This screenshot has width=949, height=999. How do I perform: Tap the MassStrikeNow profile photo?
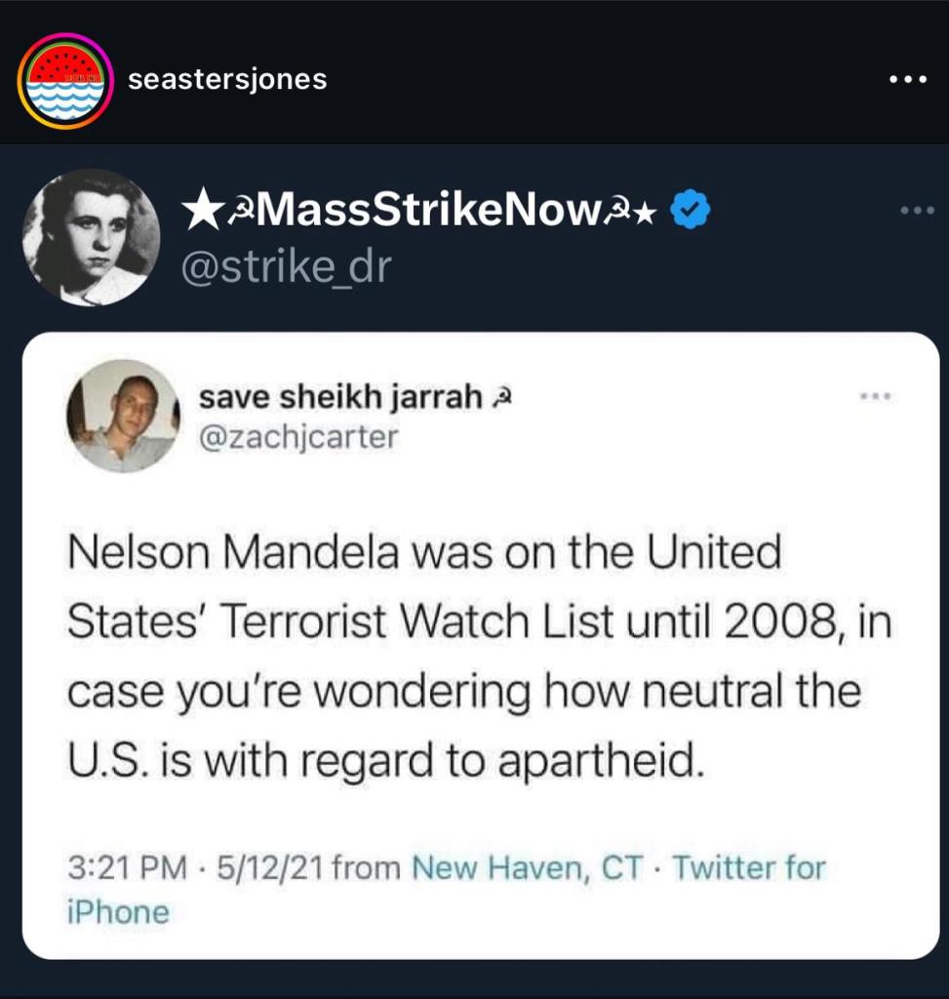pos(90,237)
